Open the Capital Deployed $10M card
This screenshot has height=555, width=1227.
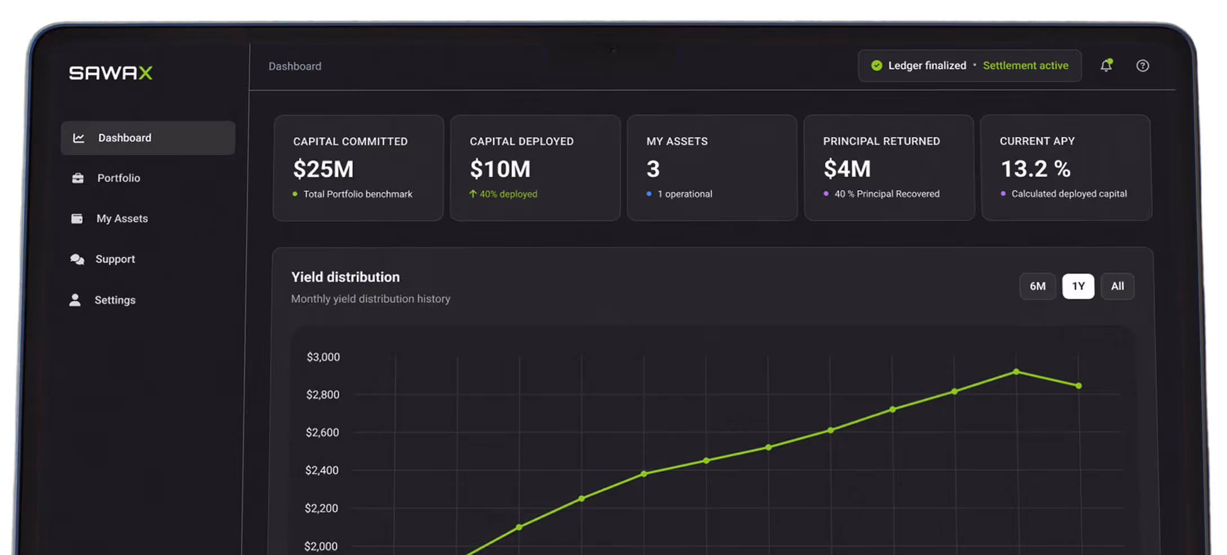pyautogui.click(x=535, y=168)
